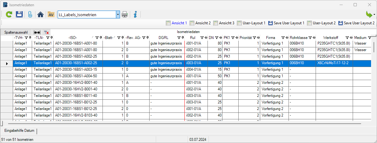Click Save User Layout 1
The width and height of the screenshot is (377, 143).
286,23
